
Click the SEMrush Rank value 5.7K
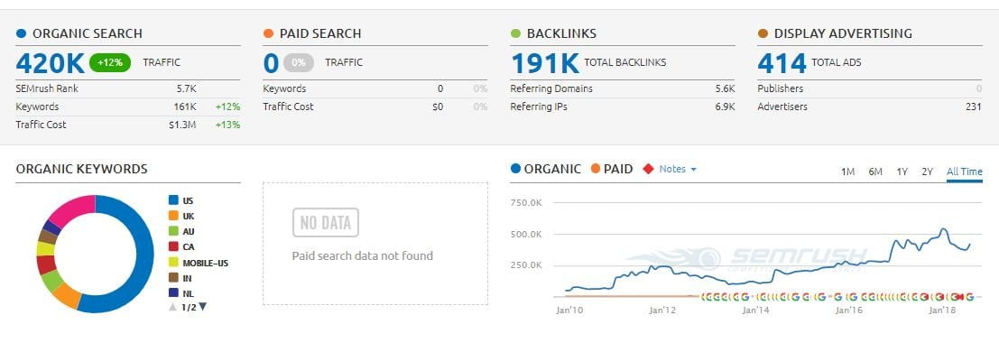tap(186, 88)
